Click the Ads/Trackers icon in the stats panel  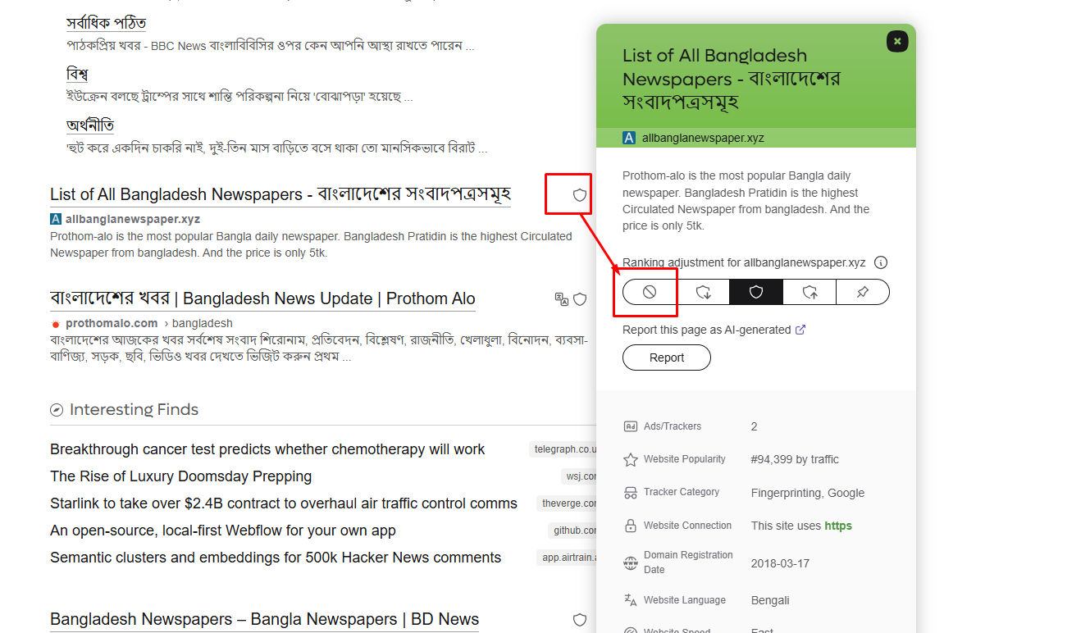click(x=631, y=426)
